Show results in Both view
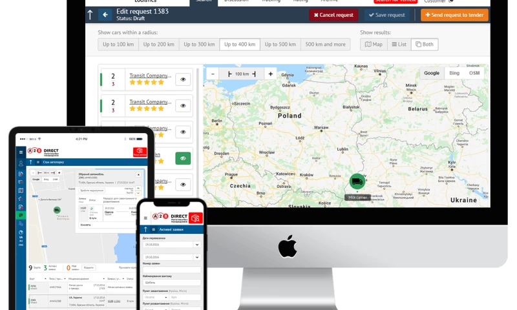The width and height of the screenshot is (517, 310). (425, 45)
